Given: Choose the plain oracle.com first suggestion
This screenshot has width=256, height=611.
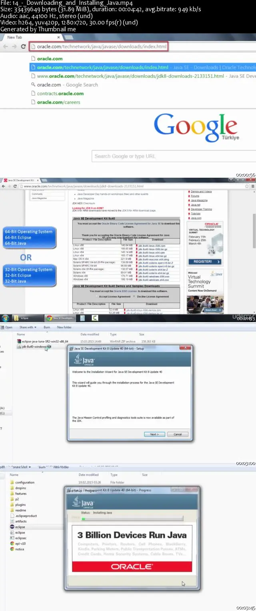Looking at the screenshot, I should (50, 59).
